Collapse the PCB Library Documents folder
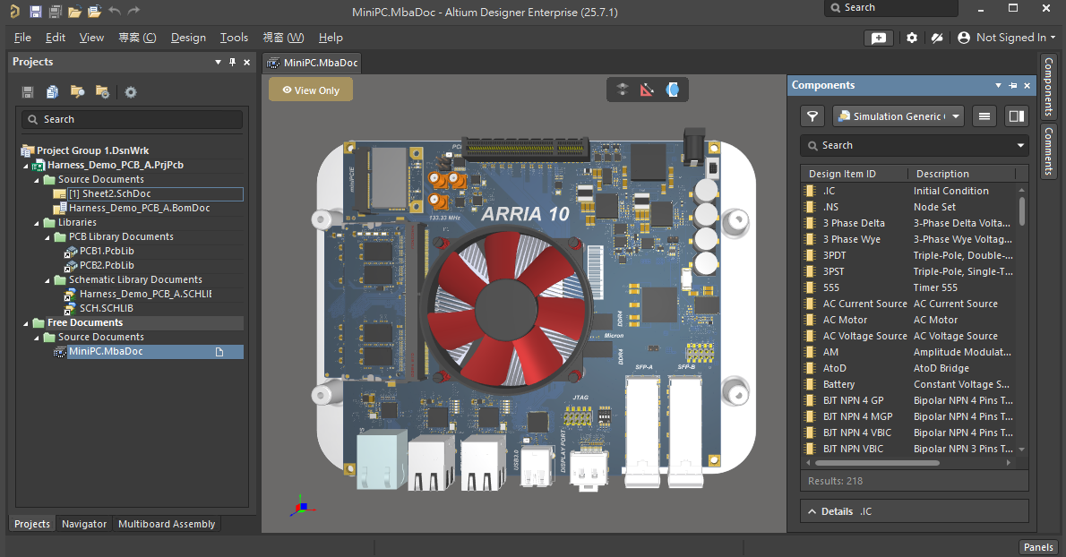Screen dimensions: 1066x557 [47, 237]
